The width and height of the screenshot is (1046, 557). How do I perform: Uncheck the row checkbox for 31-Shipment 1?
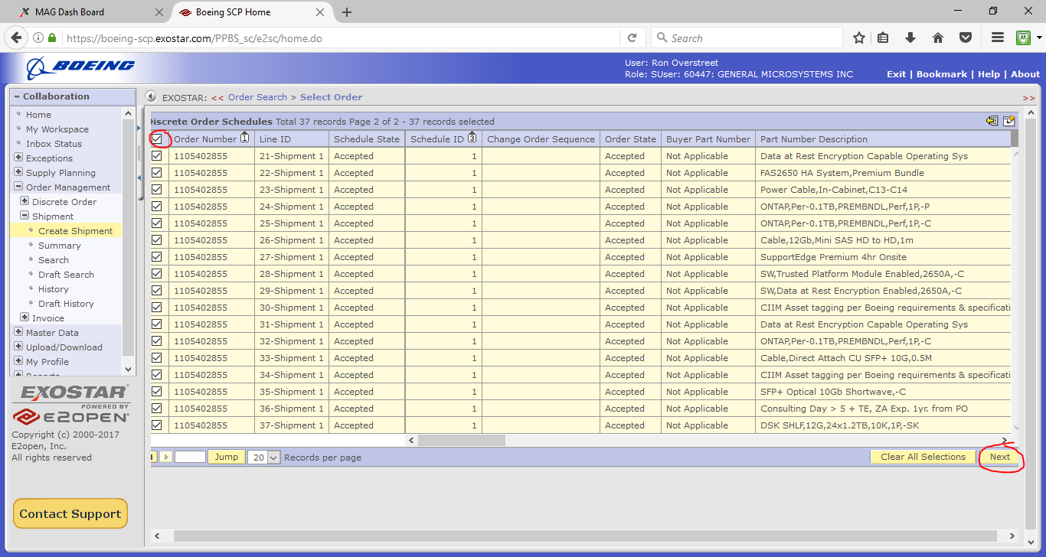coord(157,324)
